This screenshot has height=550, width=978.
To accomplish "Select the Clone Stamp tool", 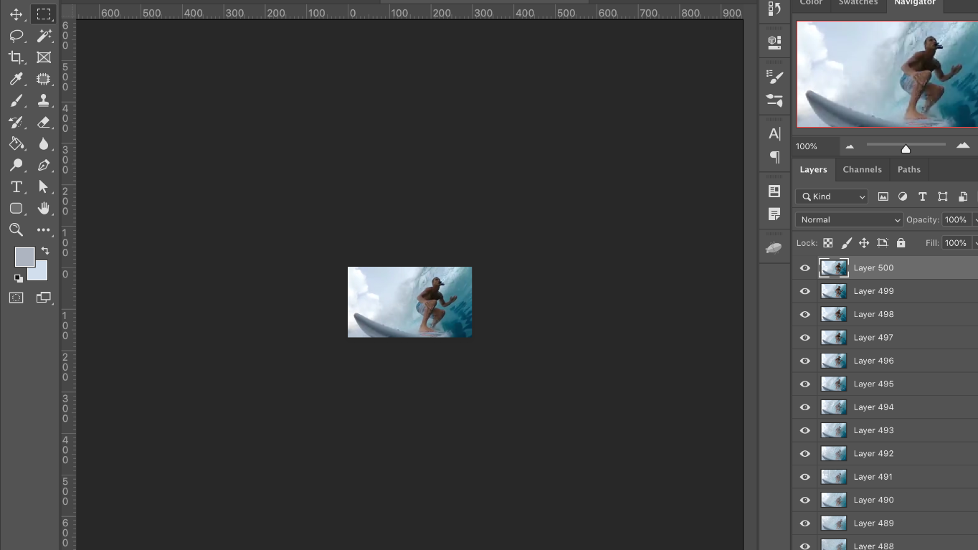I will [44, 100].
